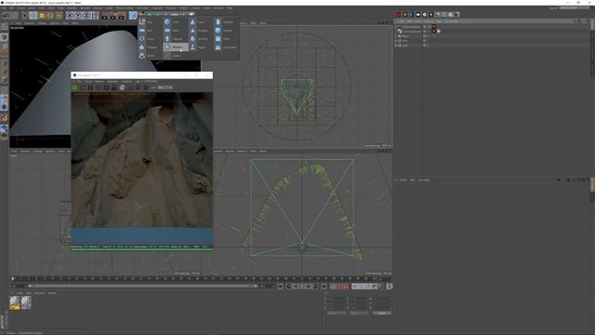Toggle the lock resolution icon in Live Viewer
Viewport: 595px width, 335px height.
coord(113,87)
